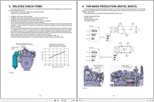Click the engine with catalyst illustration
The height and width of the screenshot is (102, 154).
click(24, 58)
